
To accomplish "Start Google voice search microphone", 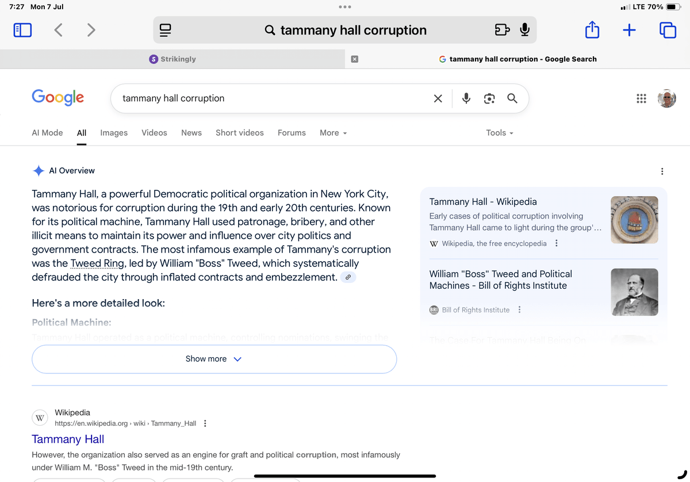I will click(466, 98).
